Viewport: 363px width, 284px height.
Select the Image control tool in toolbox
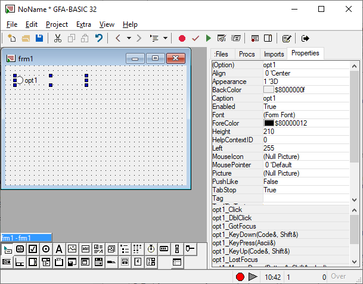72,249
